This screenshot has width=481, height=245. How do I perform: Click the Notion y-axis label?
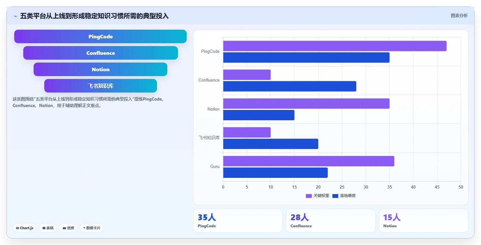coord(214,109)
